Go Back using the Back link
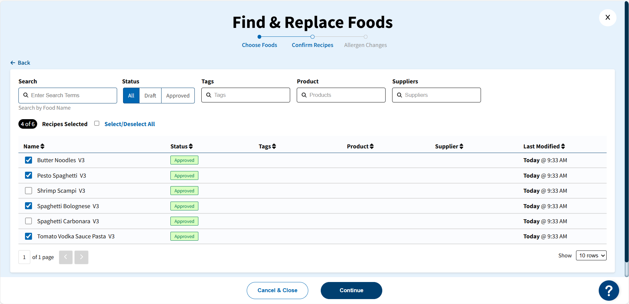This screenshot has width=629, height=304. 20,62
